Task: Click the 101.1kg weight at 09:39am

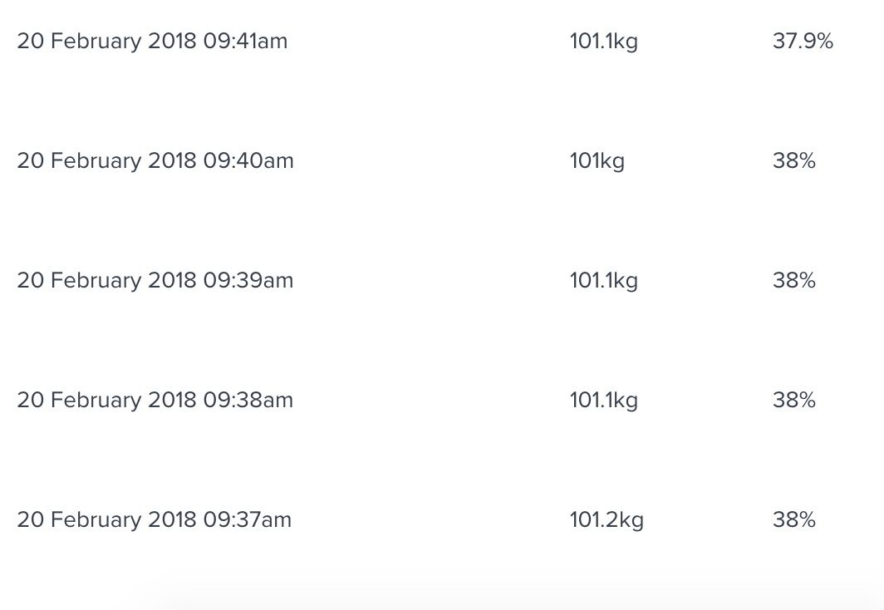Action: (603, 281)
